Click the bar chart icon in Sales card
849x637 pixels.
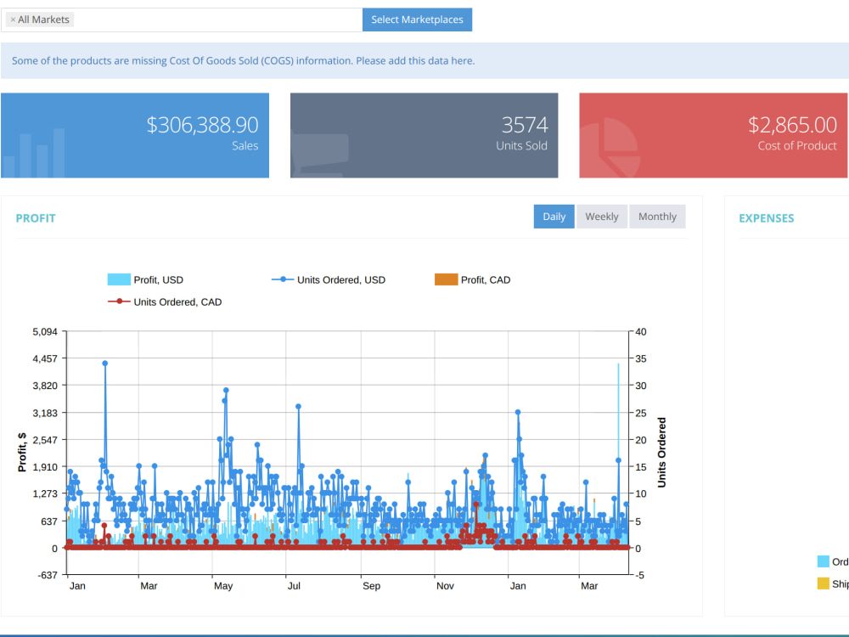click(x=34, y=153)
